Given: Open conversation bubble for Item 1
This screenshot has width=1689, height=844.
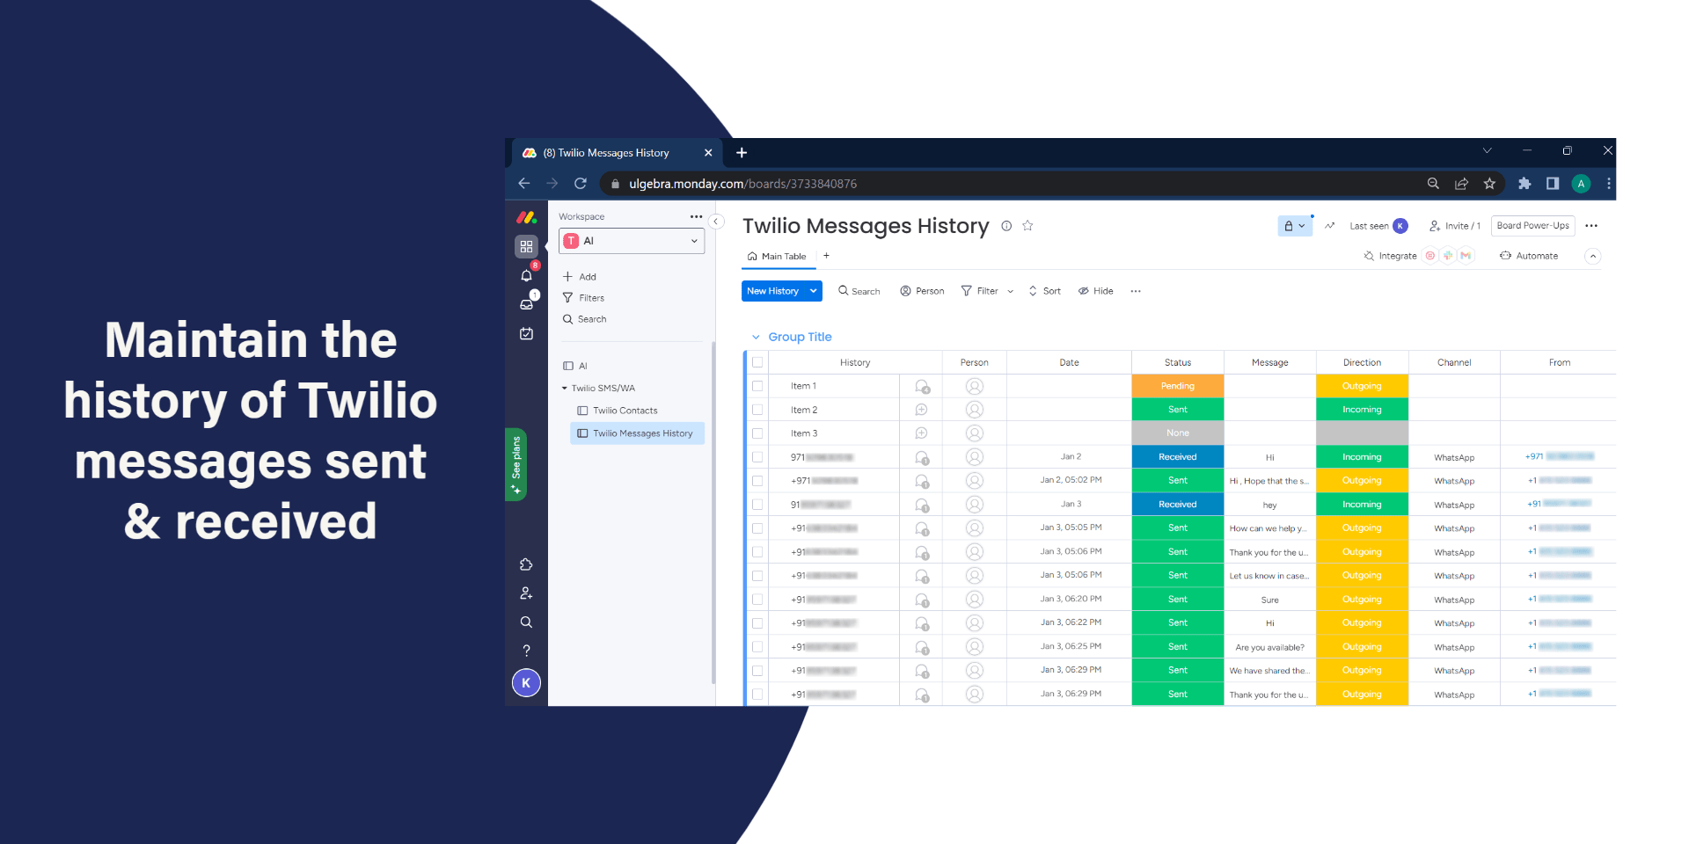Looking at the screenshot, I should [x=922, y=386].
